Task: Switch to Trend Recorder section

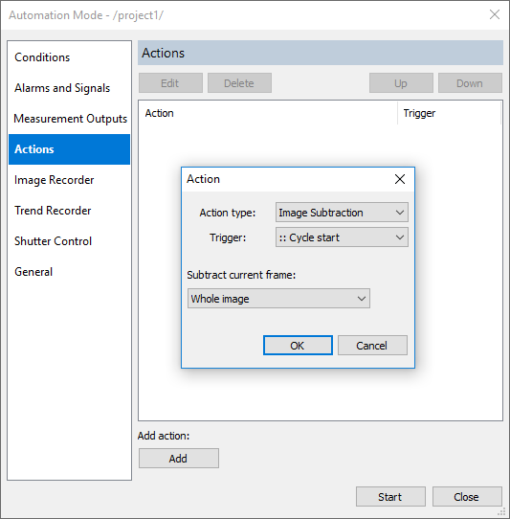Action: click(69, 211)
